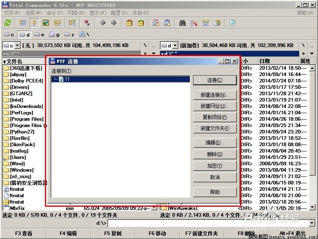The width and height of the screenshot is (318, 239).
Task: Click the green Refresh toolbar icon
Action: (x=8, y=23)
